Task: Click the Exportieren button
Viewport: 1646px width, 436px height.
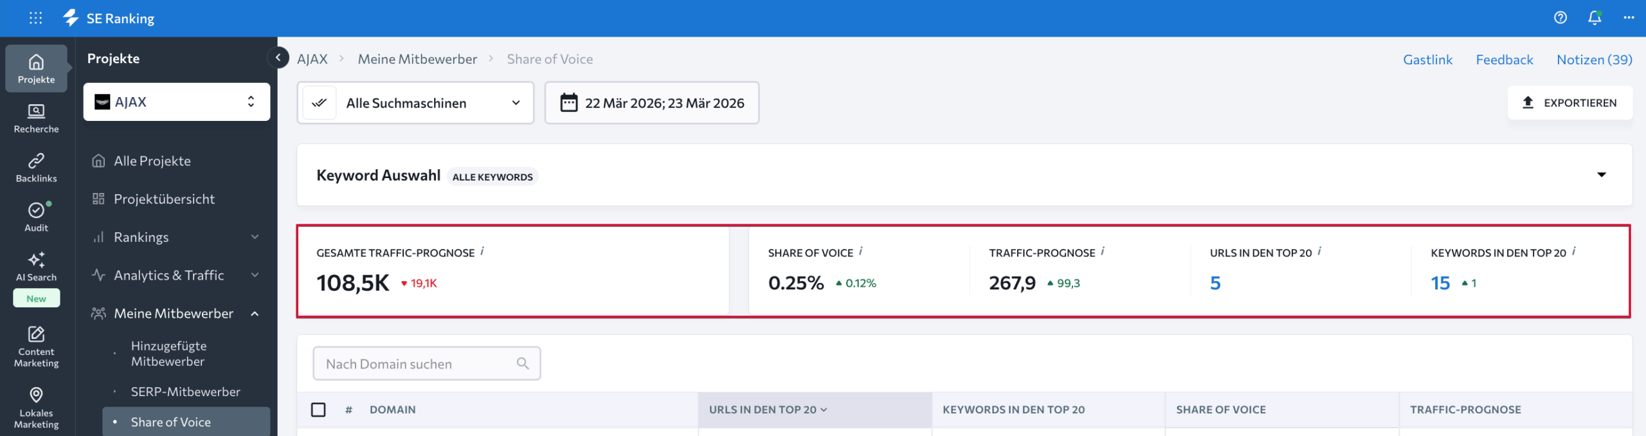Action: click(x=1569, y=103)
